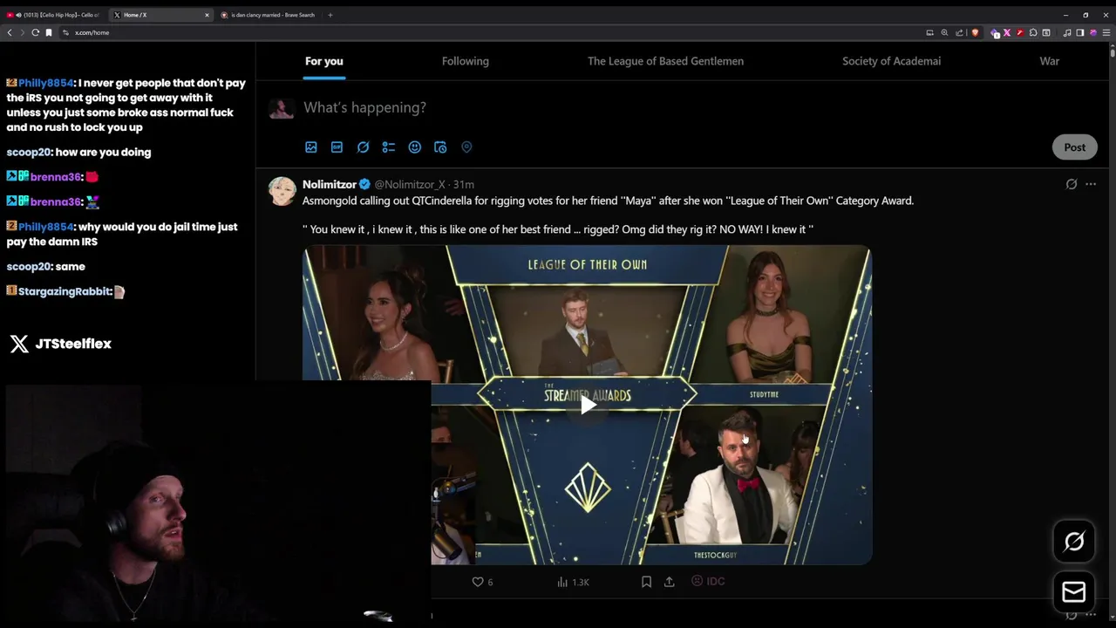The height and width of the screenshot is (628, 1116).
Task: Open Nolimitzor's profile name link
Action: (x=330, y=184)
